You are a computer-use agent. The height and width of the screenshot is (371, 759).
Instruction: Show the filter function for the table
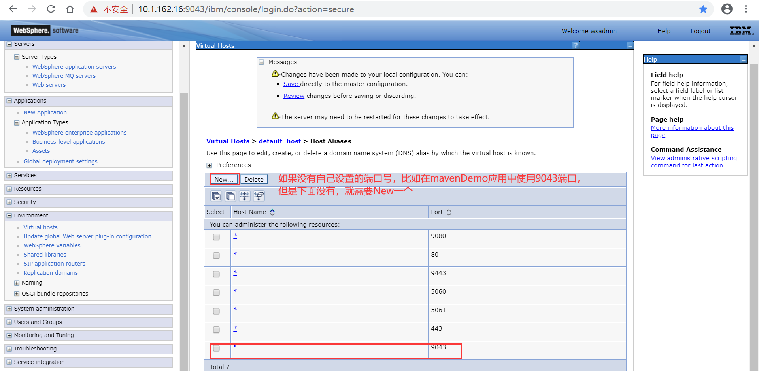point(245,196)
